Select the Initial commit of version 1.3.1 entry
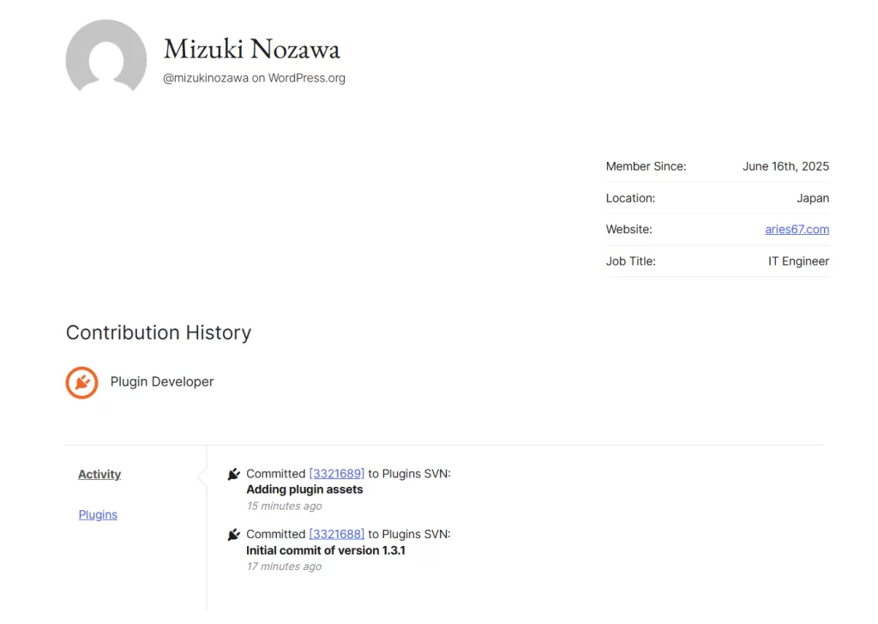Image resolution: width=878 pixels, height=624 pixels. coord(325,550)
